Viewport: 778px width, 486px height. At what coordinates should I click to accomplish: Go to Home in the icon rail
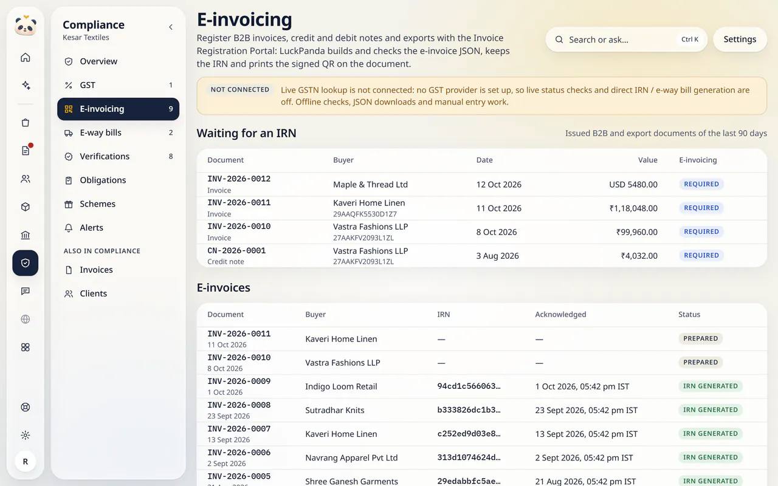pos(26,58)
